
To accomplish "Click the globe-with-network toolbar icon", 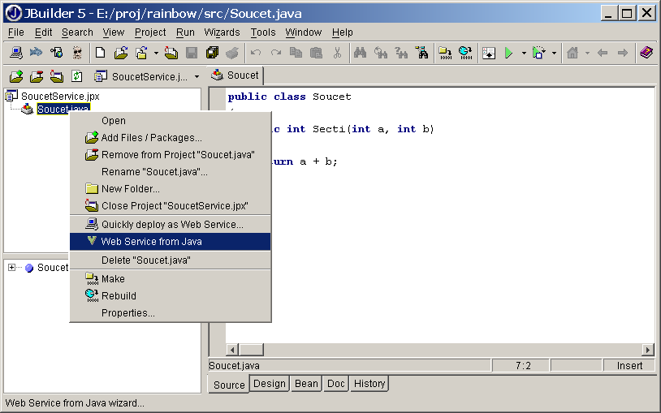I will 57,53.
